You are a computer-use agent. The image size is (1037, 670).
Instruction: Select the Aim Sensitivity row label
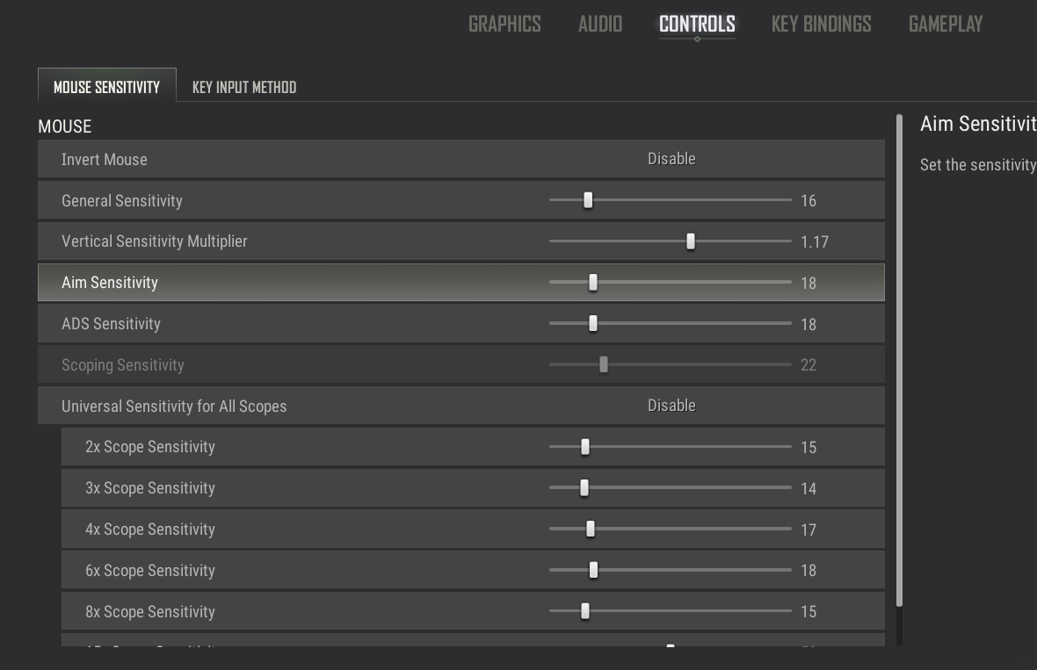tap(110, 283)
